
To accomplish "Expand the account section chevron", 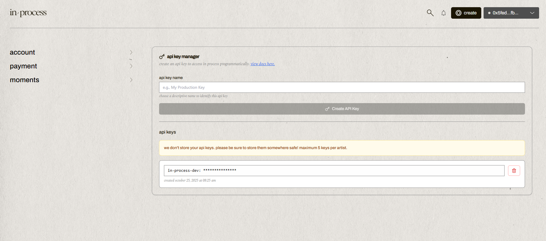I will point(131,52).
